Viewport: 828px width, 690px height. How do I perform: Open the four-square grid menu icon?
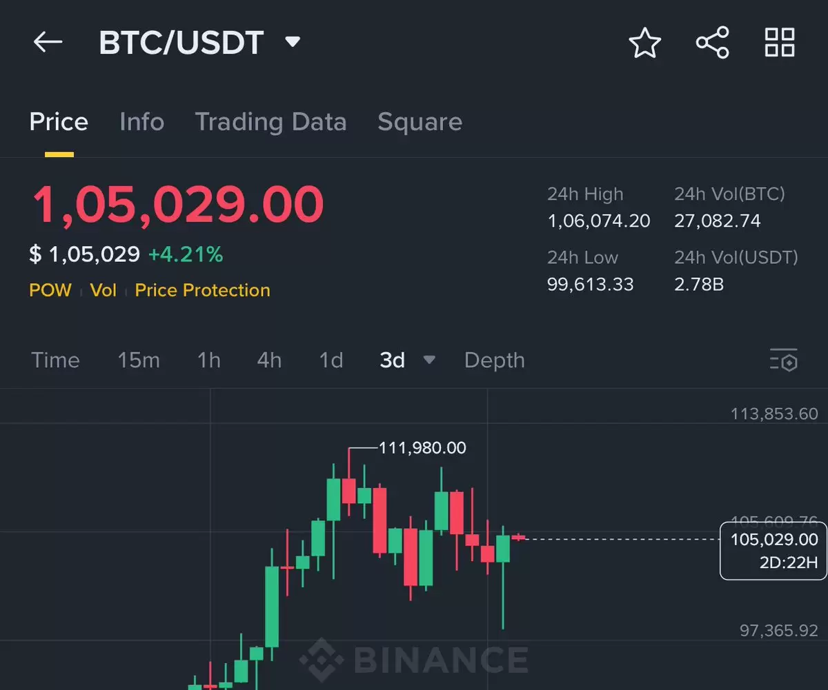780,43
